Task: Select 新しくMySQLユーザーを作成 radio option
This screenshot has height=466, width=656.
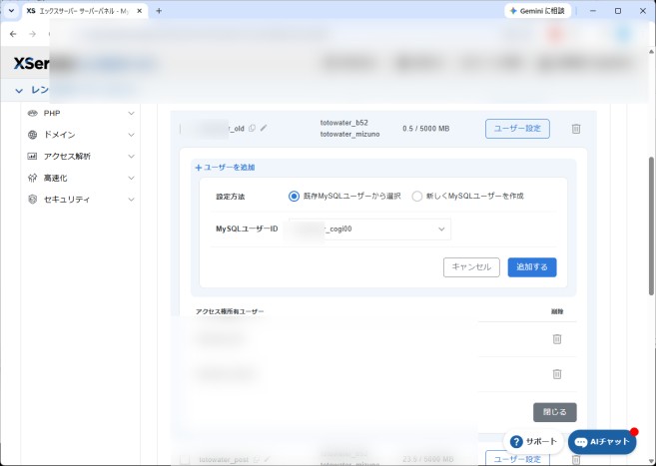Action: pyautogui.click(x=416, y=196)
